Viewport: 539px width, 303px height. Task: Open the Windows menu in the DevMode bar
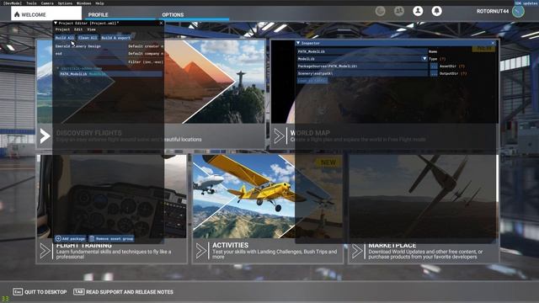pos(84,3)
